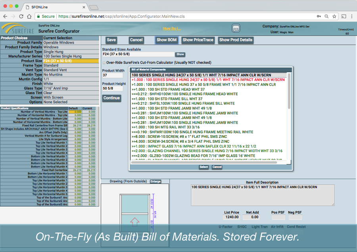Click the browser forward arrow
The width and height of the screenshot is (357, 252).
[13, 16]
